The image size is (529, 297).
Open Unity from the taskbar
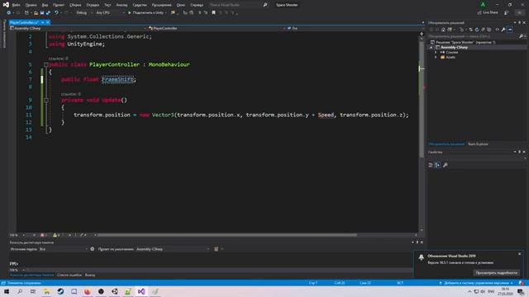[114, 291]
